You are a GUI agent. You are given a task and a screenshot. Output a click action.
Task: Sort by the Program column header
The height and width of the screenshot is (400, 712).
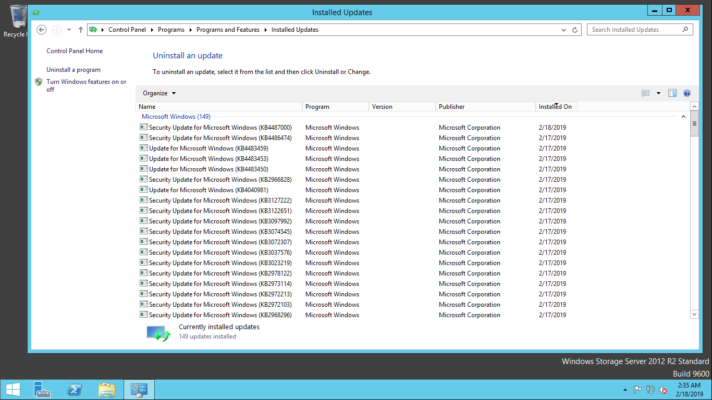coord(336,107)
